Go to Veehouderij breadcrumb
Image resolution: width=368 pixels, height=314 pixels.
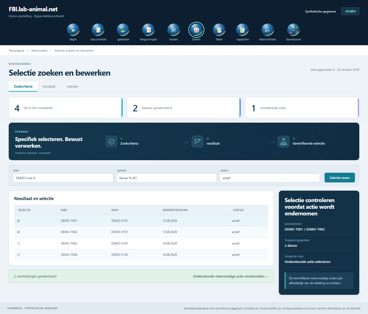coord(39,51)
